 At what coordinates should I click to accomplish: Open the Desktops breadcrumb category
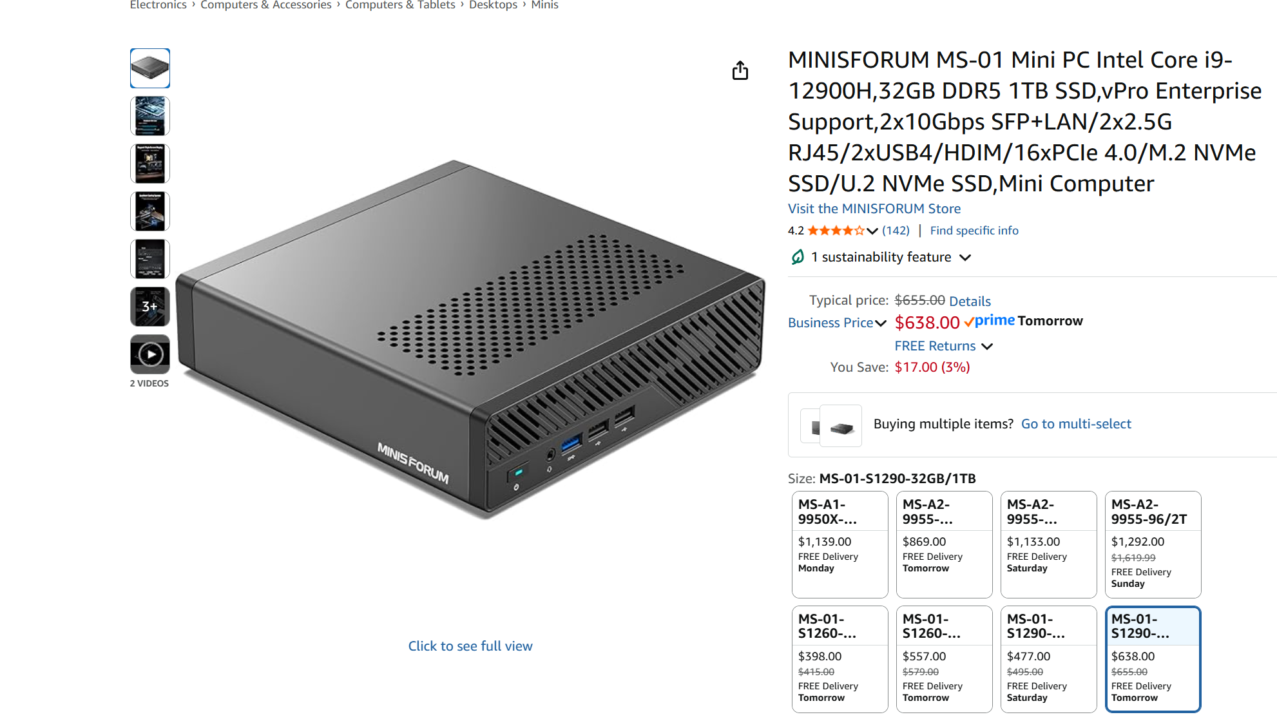click(x=493, y=5)
